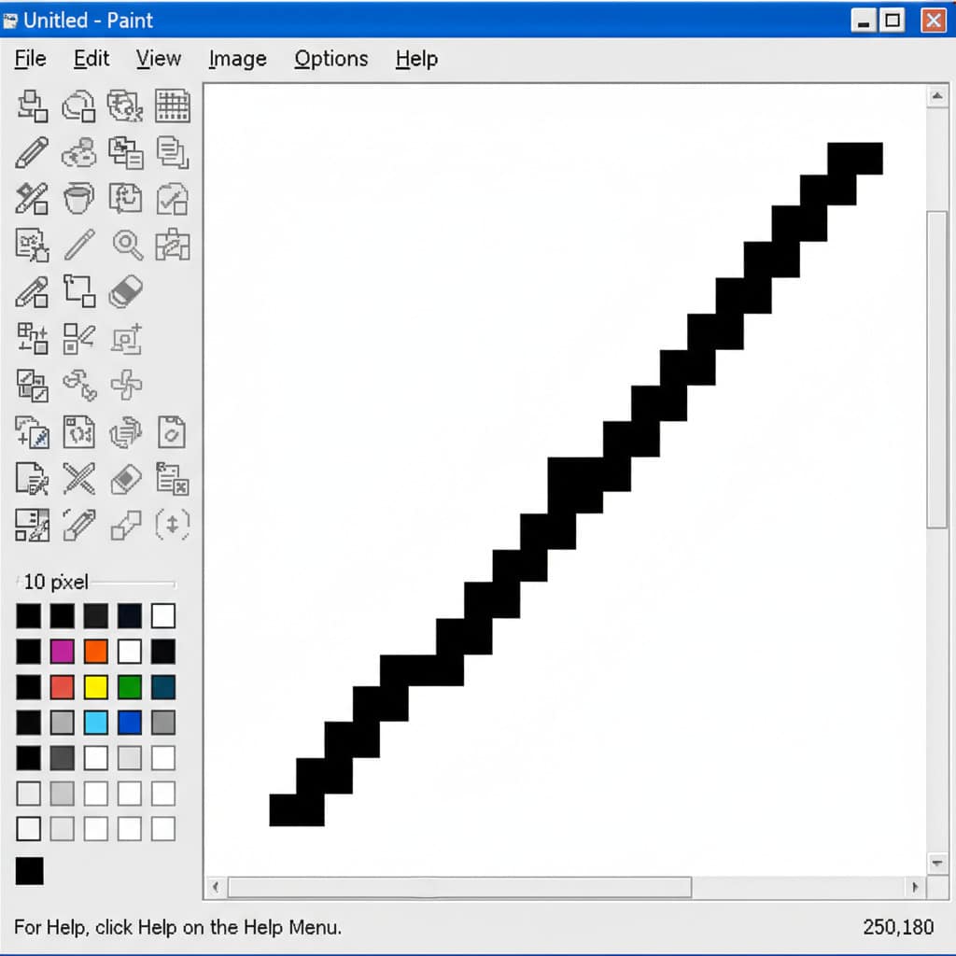The height and width of the screenshot is (956, 956).
Task: Open the Image menu
Action: click(x=236, y=58)
